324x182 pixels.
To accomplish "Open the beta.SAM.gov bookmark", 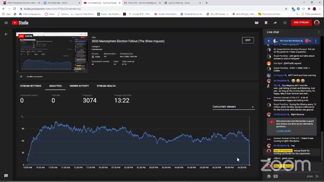I will tap(244, 14).
